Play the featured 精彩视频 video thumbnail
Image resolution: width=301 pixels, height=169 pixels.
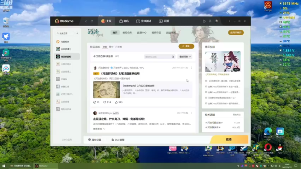(x=222, y=62)
